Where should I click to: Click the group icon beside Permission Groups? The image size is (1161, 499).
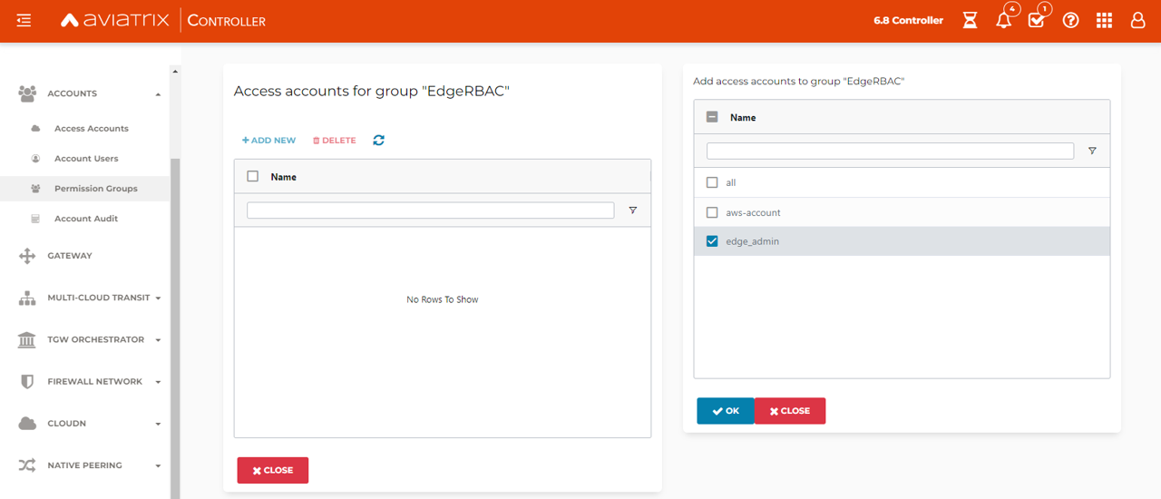[35, 189]
